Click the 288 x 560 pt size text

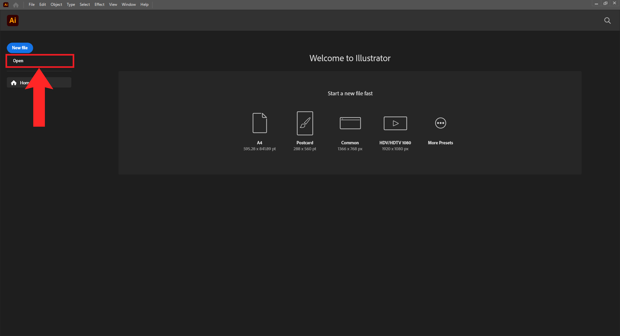[305, 149]
